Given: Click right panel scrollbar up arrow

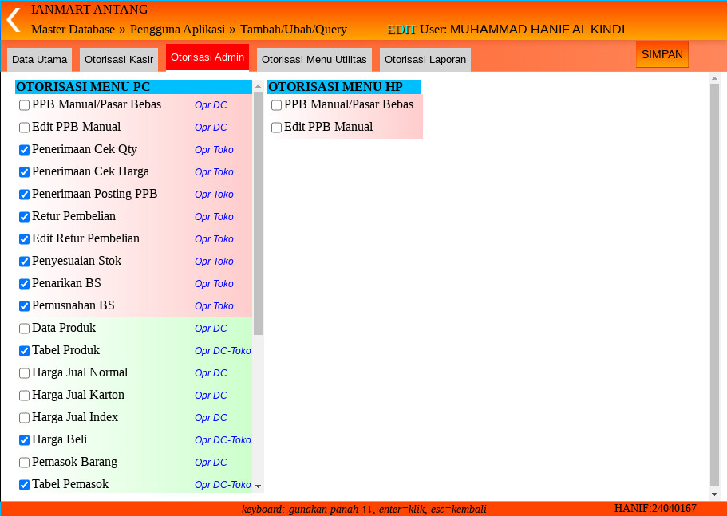Looking at the screenshot, I should (x=714, y=78).
